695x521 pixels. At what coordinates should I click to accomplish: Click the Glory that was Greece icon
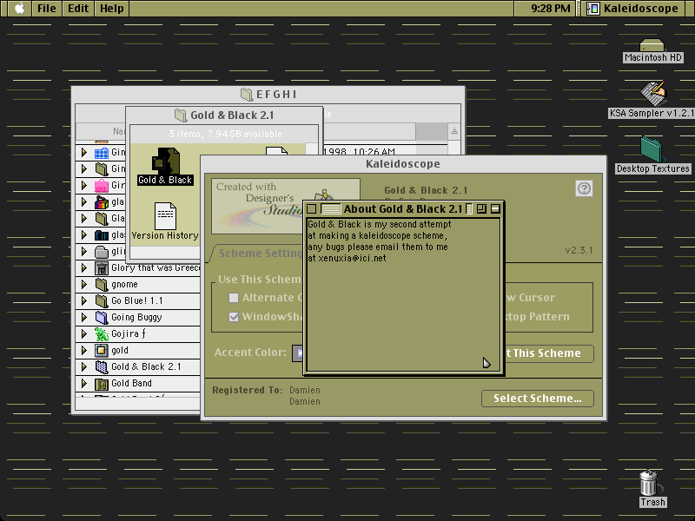(102, 268)
